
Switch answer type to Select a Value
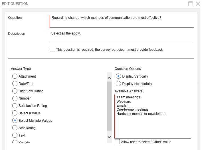pos(15,113)
